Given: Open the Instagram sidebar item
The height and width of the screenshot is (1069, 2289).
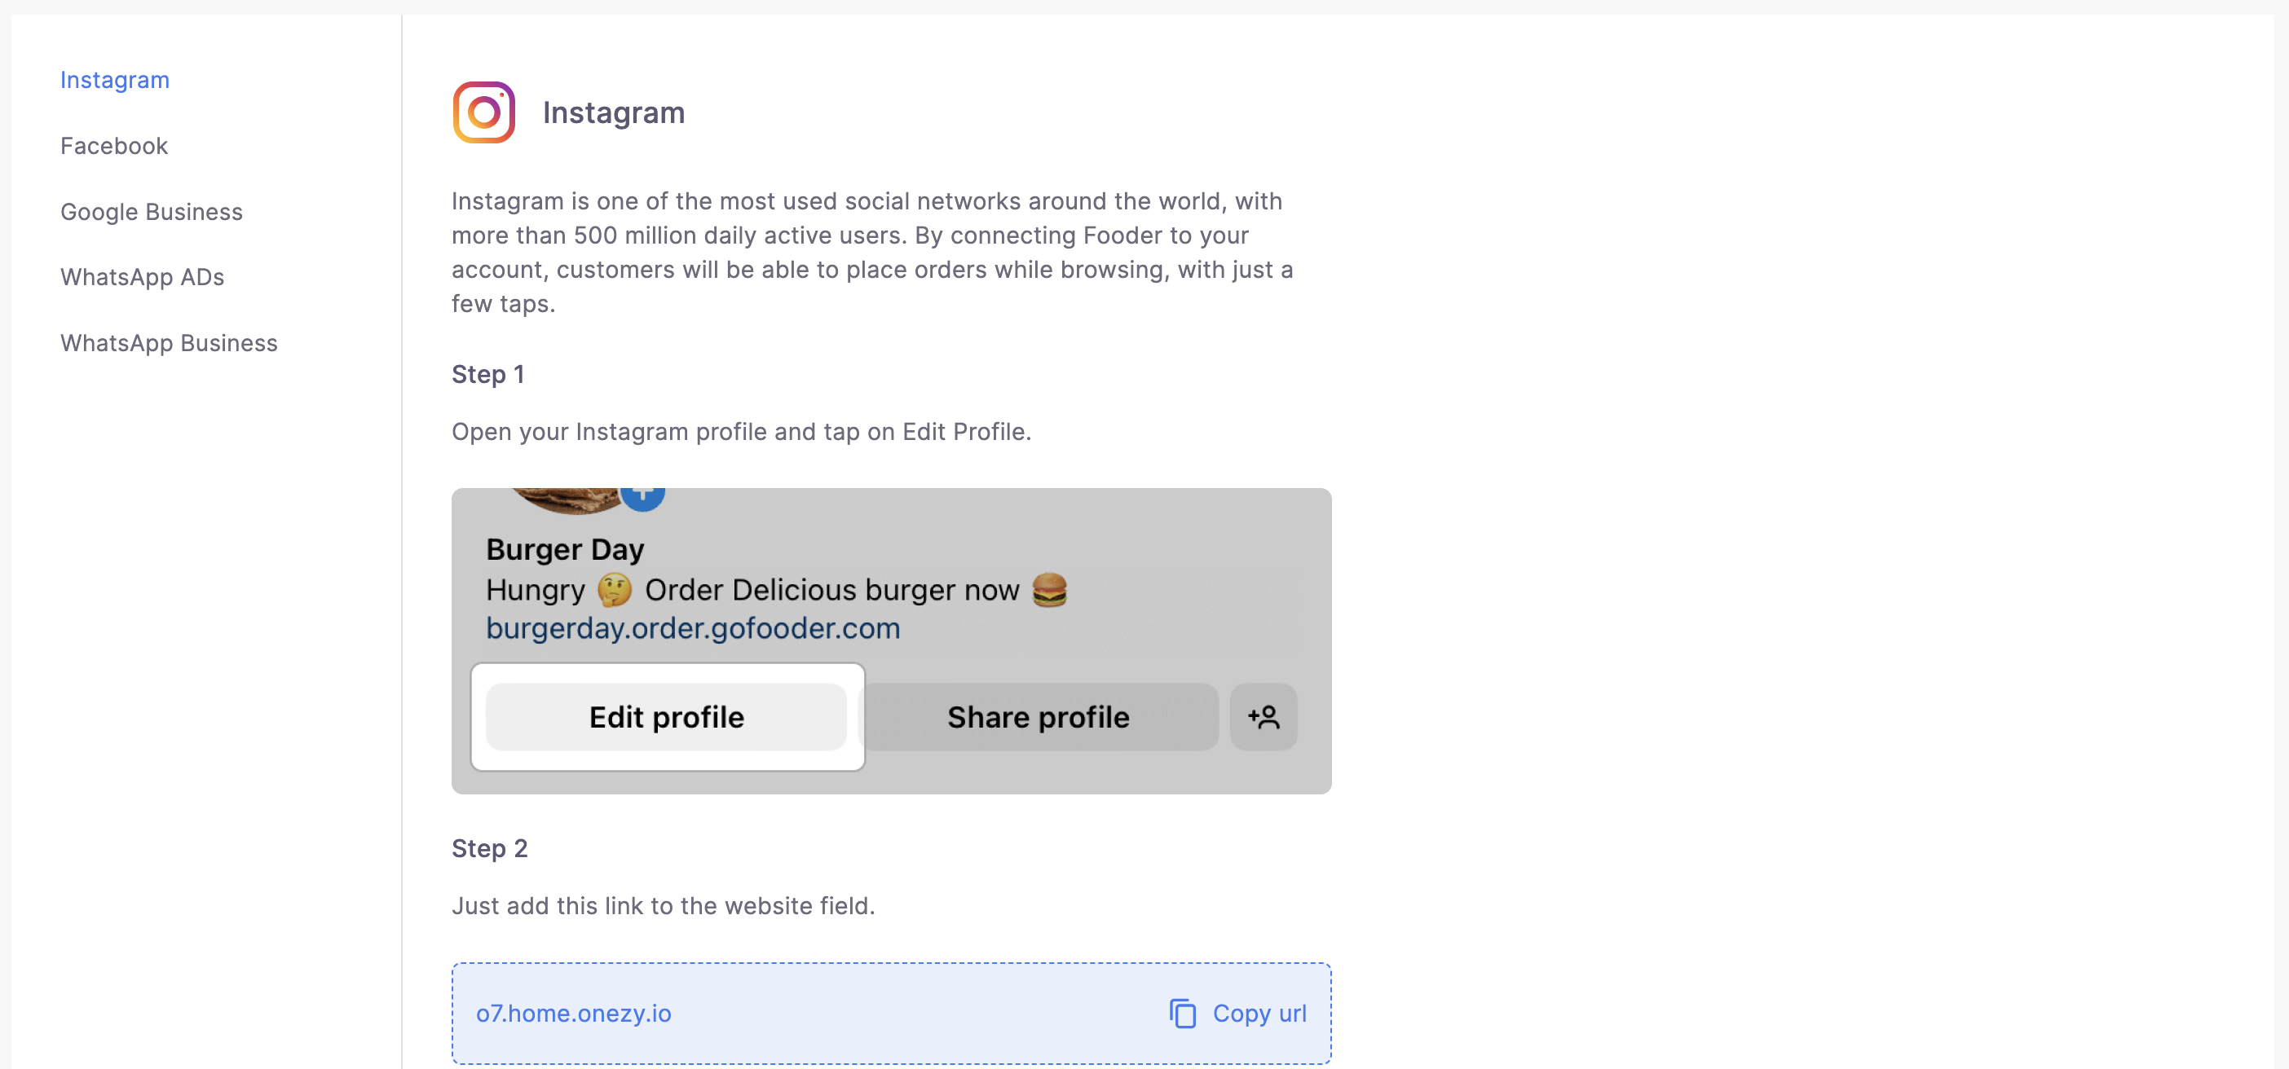Looking at the screenshot, I should tap(115, 80).
